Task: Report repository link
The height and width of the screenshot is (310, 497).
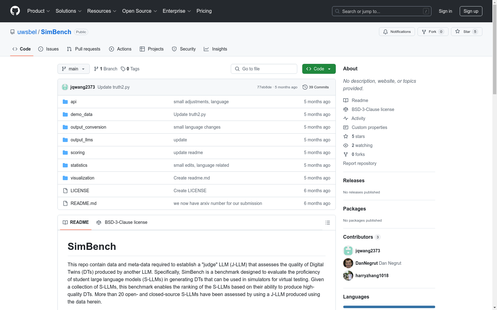Action: tap(360, 163)
